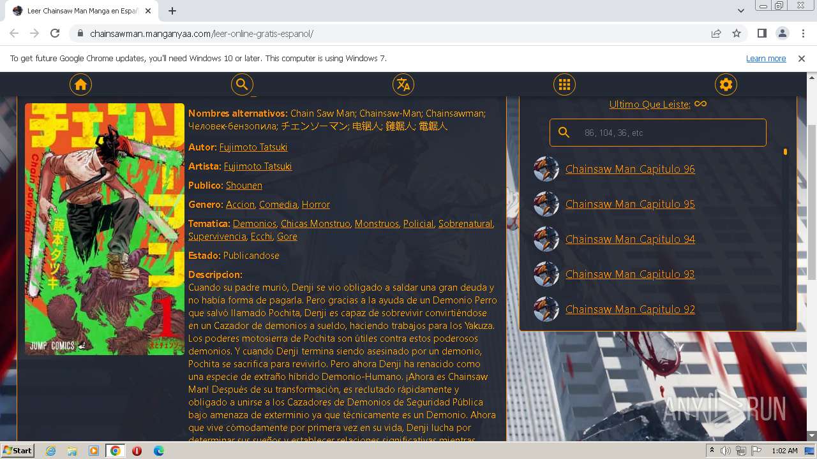Open the Monstruos theme link

tap(377, 223)
